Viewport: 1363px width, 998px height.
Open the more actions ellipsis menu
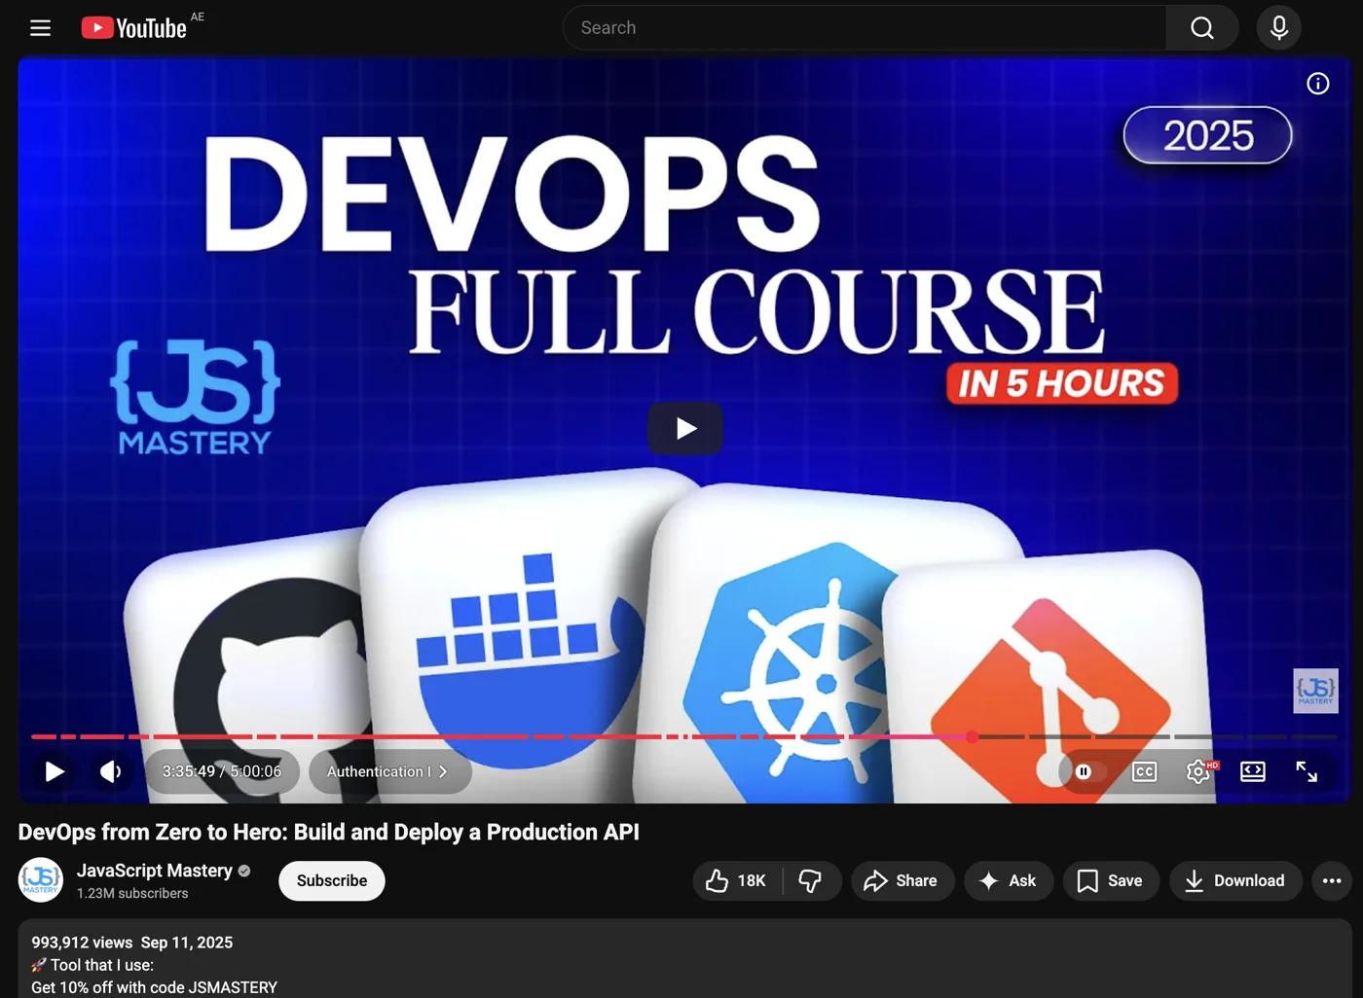coord(1331,880)
